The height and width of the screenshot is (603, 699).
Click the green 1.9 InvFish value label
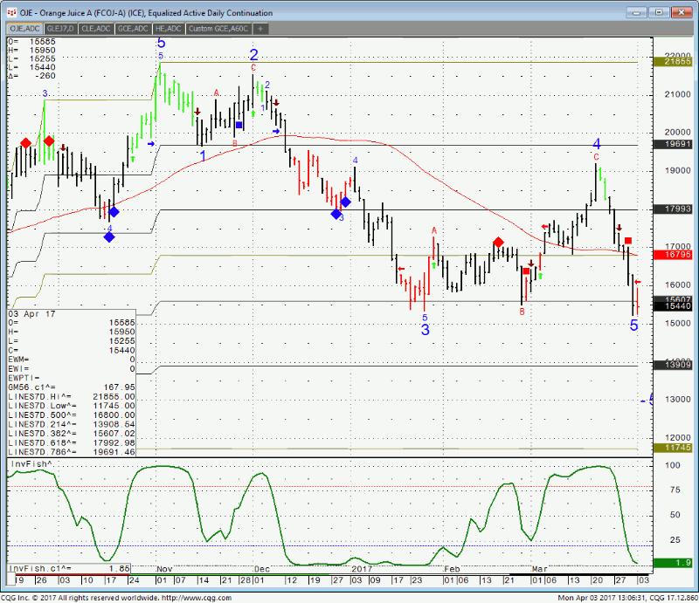(x=673, y=563)
